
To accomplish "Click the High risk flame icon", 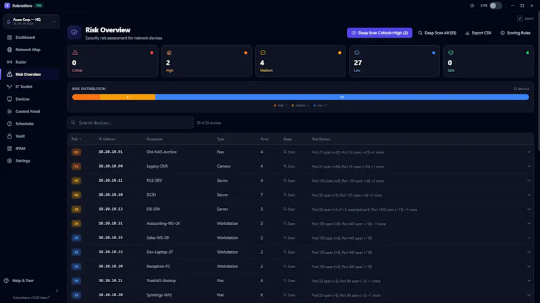I will [x=169, y=53].
